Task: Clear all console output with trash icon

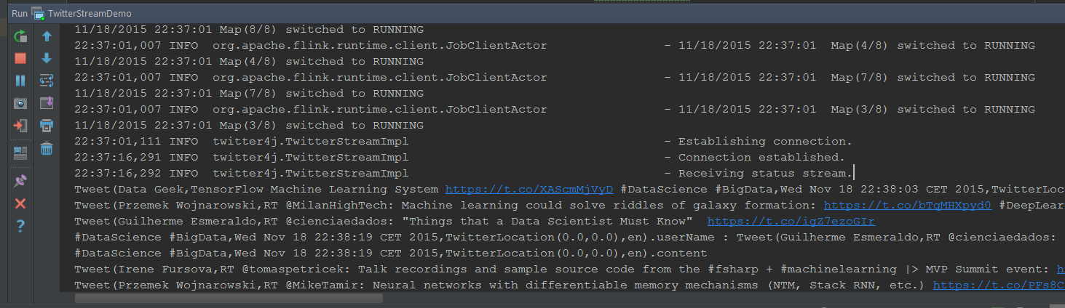Action: pyautogui.click(x=47, y=148)
